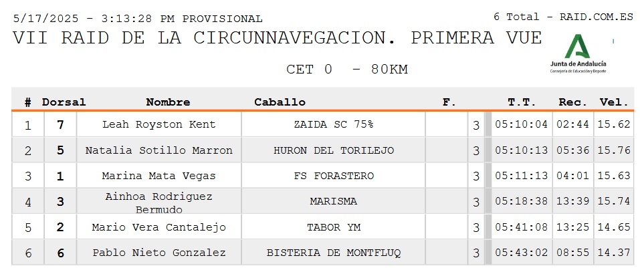Click the time 05:10:04 cell

coord(521,124)
